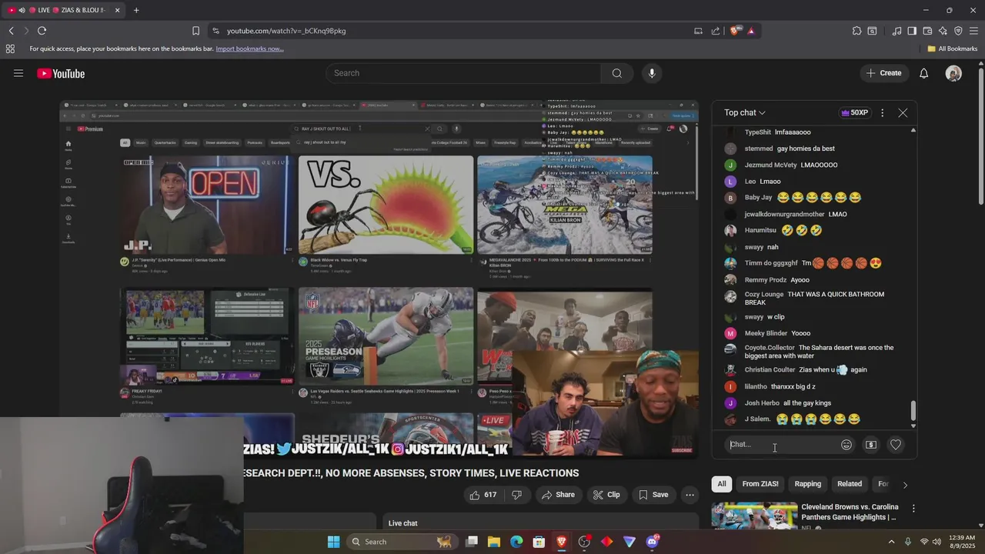This screenshot has height=554, width=985.
Task: Click the live chat scrollbar thumb
Action: pyautogui.click(x=913, y=412)
